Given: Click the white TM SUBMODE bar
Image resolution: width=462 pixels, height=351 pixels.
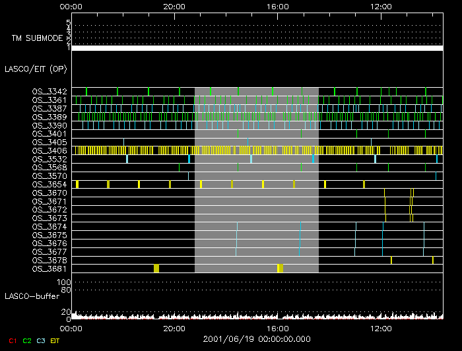Looking at the screenshot, I should pos(257,48).
